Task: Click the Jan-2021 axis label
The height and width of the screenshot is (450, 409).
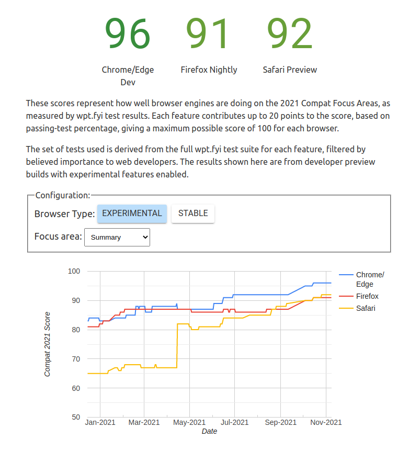Action: click(x=100, y=422)
